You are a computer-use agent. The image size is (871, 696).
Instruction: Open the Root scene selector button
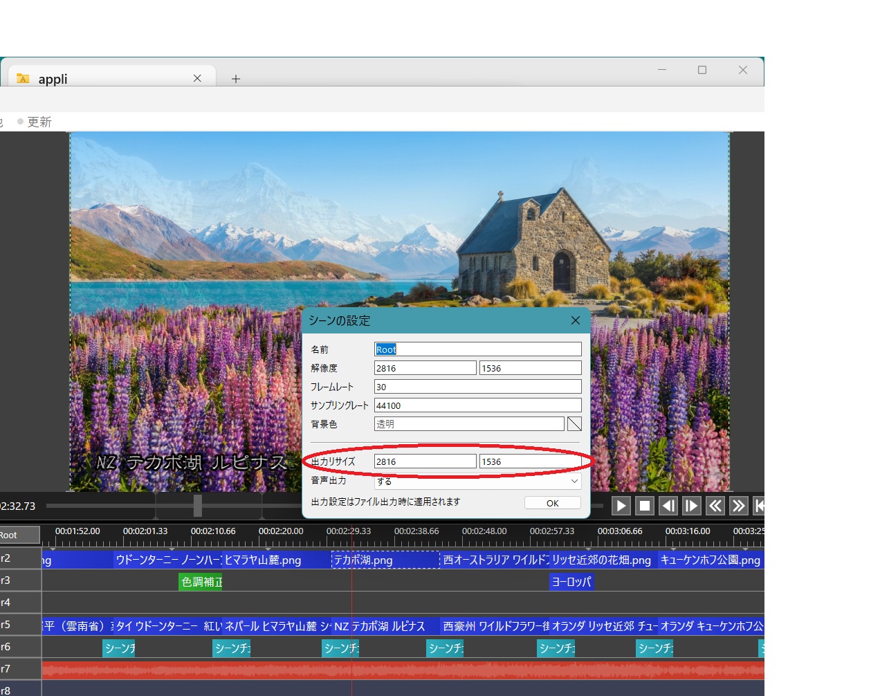click(19, 535)
